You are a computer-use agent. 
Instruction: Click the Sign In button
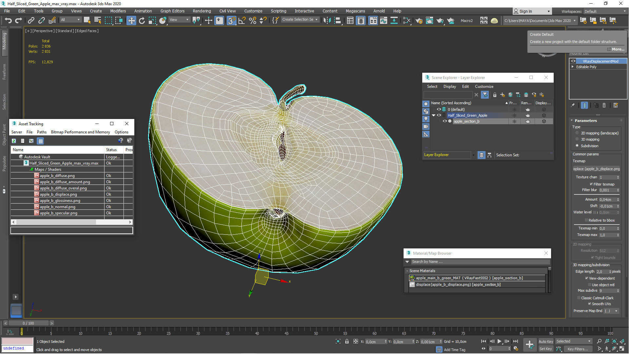click(531, 11)
